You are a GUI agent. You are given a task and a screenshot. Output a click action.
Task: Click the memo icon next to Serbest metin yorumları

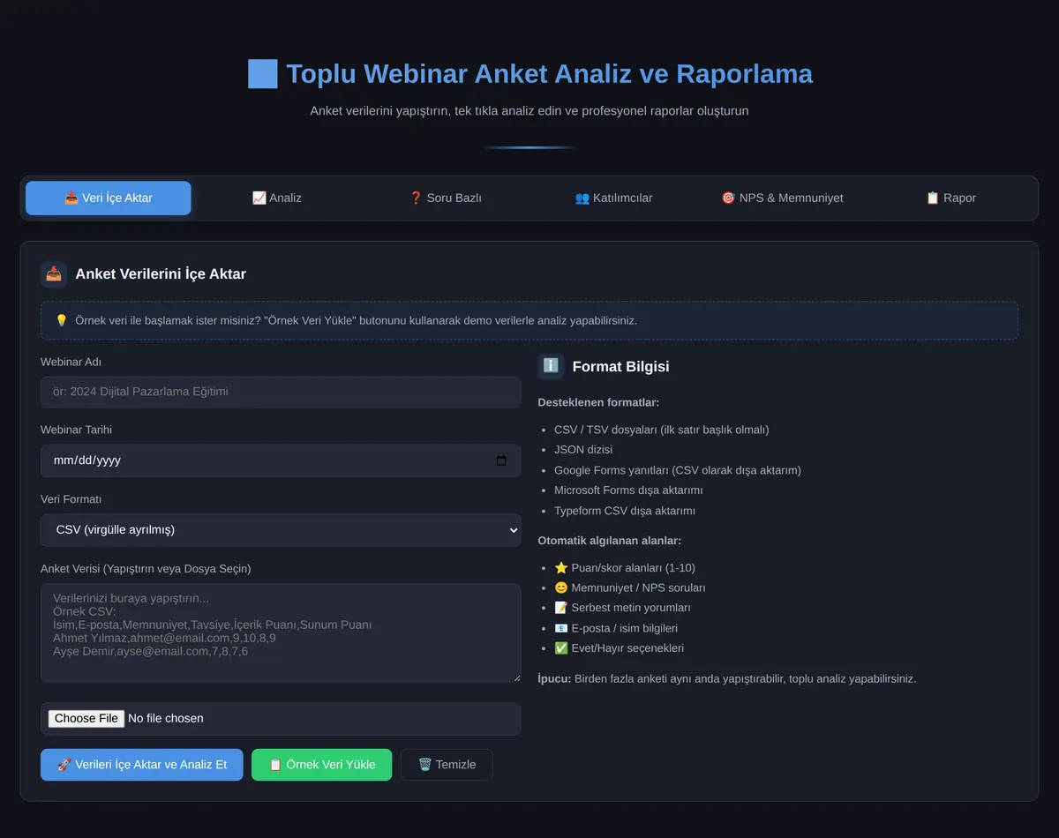click(561, 608)
